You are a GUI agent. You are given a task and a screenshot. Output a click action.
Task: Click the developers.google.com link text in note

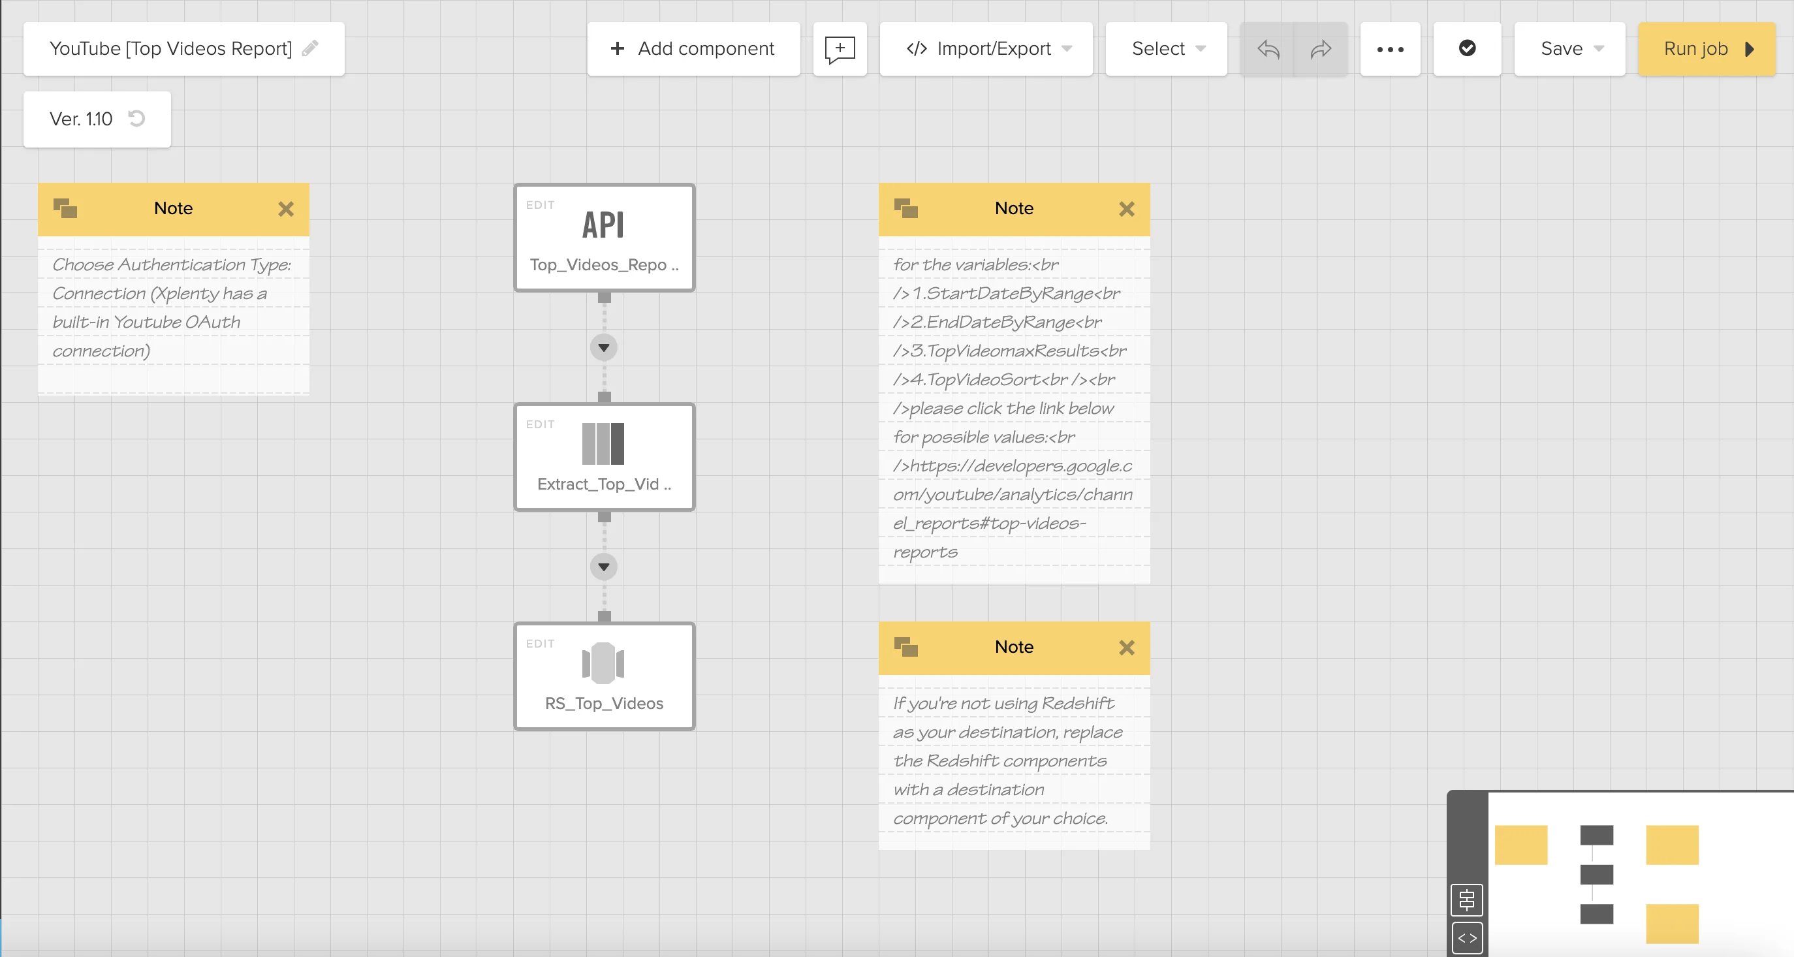tap(1013, 509)
